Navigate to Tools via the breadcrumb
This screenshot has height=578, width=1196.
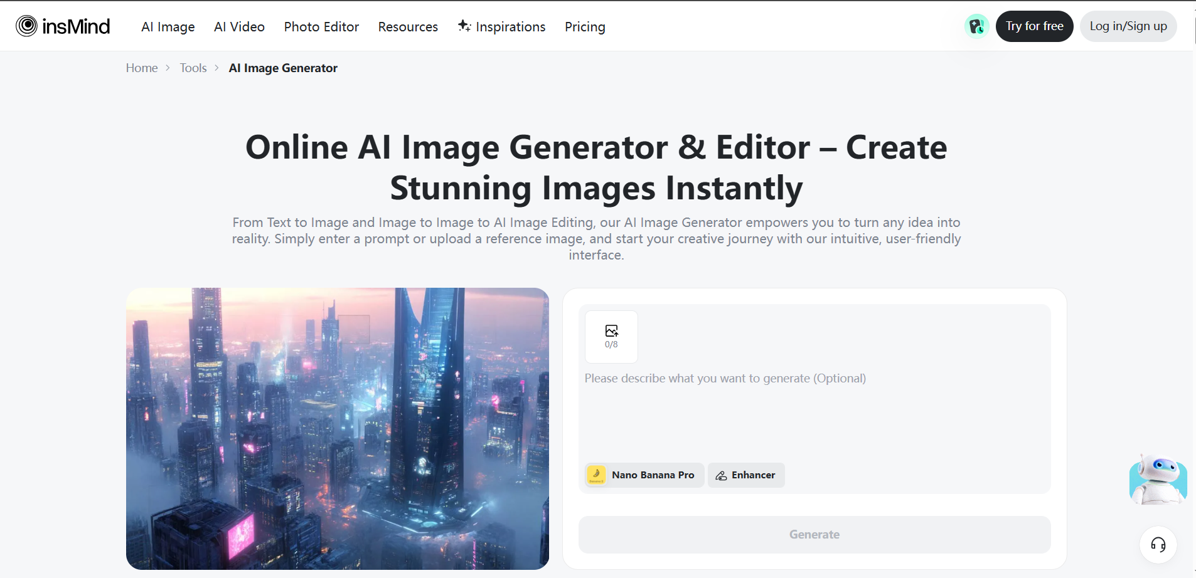(193, 68)
